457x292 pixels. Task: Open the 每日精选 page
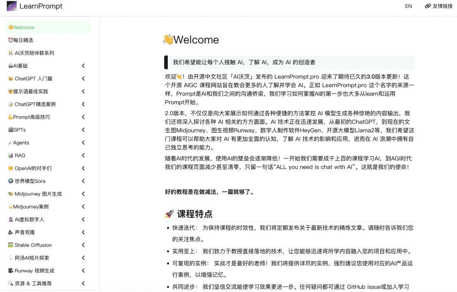click(23, 40)
